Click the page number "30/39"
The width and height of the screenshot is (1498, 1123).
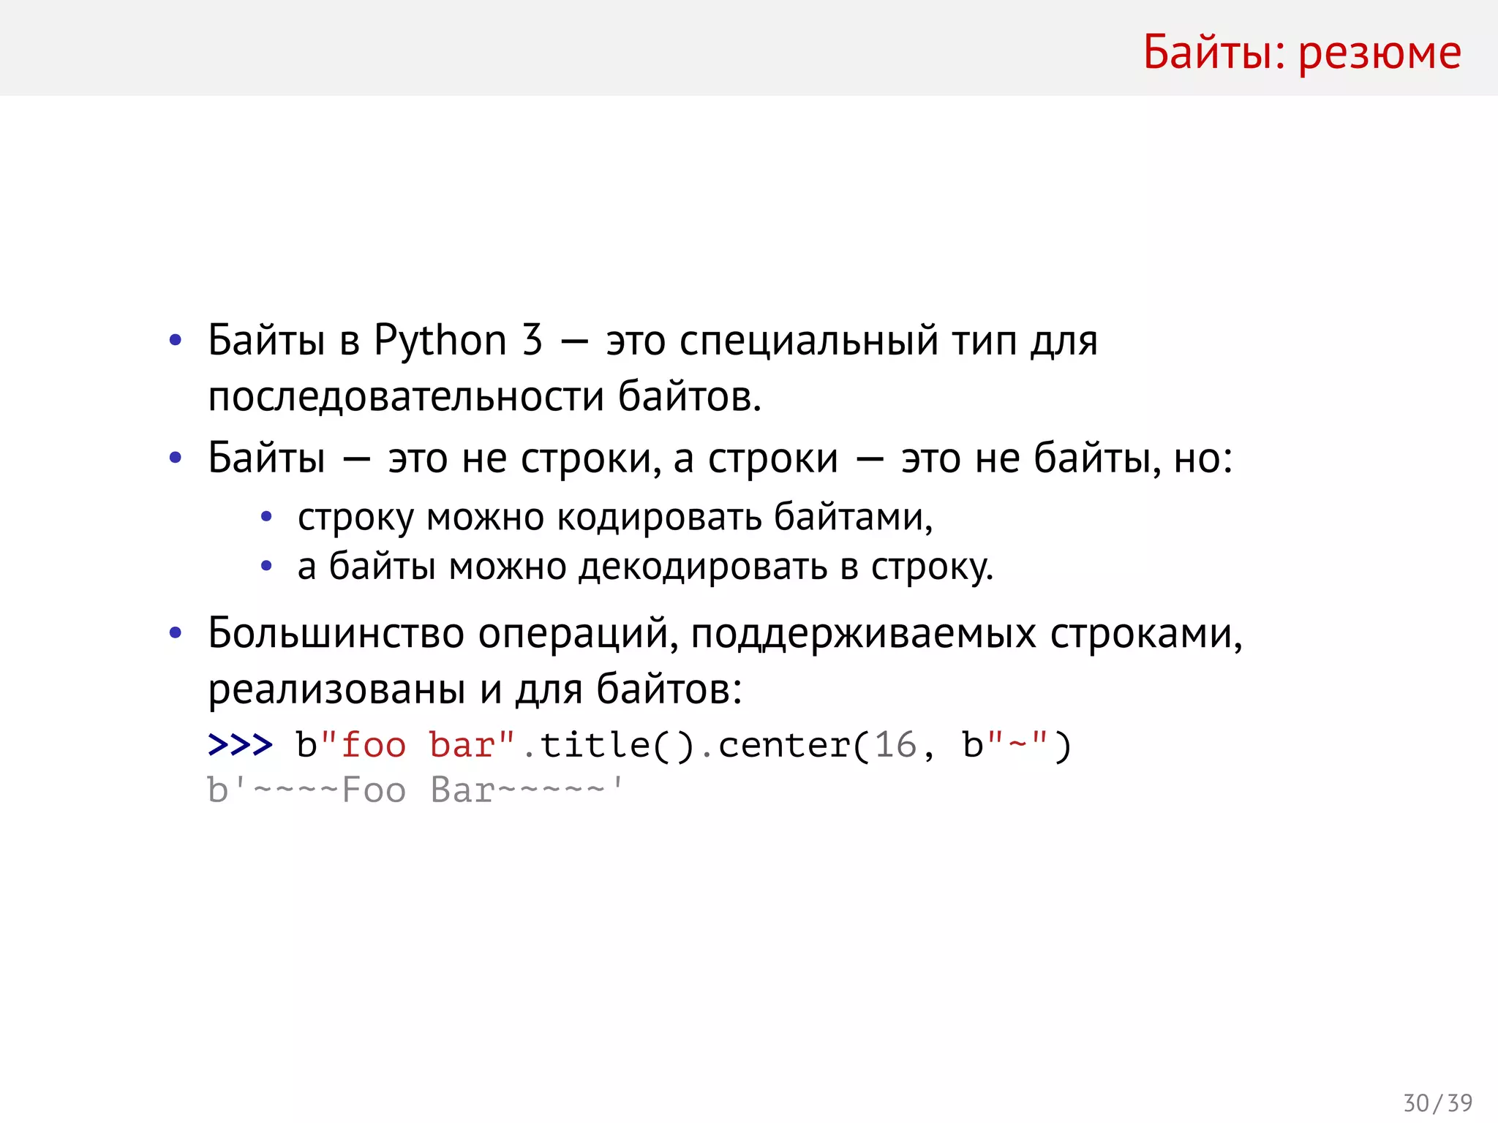pos(1438,1103)
